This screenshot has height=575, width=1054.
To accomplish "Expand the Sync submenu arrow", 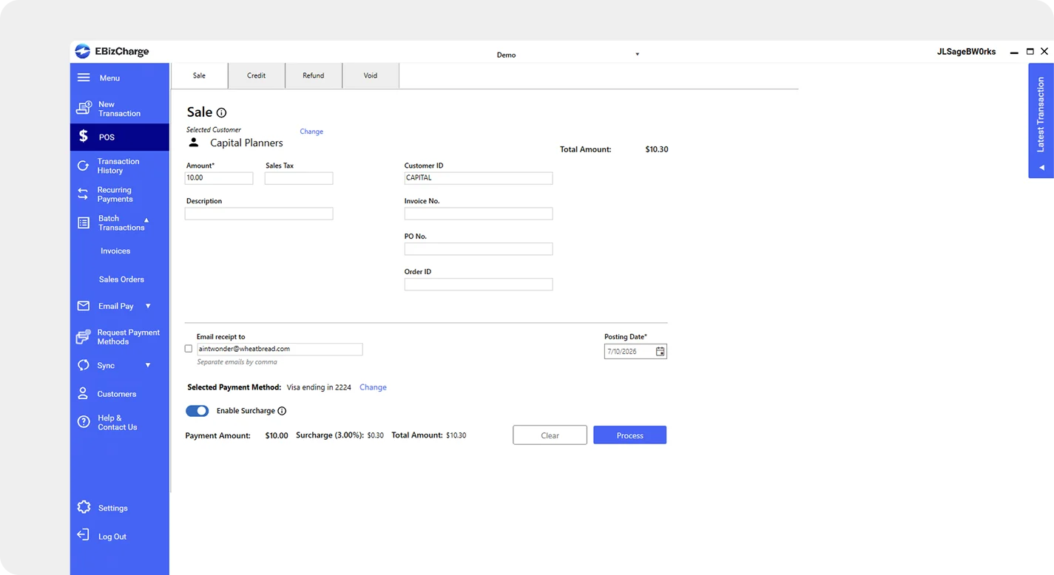I will (x=148, y=365).
